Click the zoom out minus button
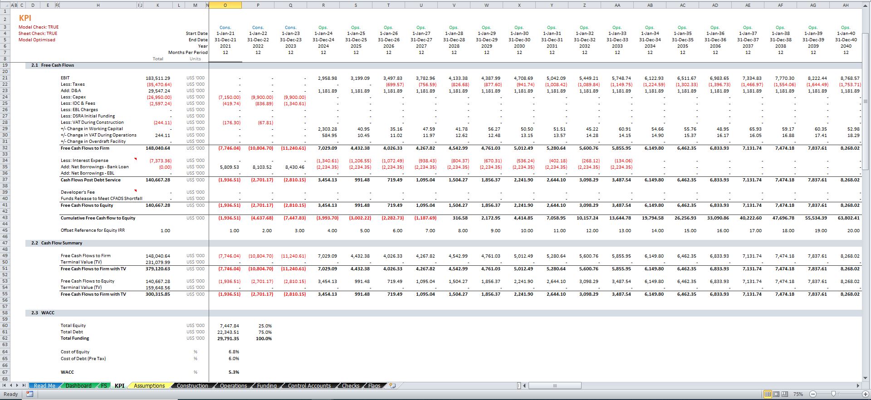 point(812,394)
